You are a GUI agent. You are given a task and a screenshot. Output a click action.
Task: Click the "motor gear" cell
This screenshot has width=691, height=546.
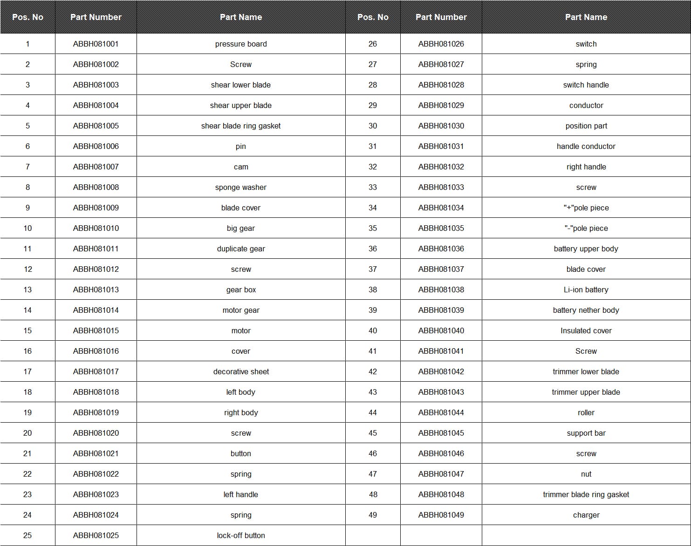pyautogui.click(x=241, y=310)
